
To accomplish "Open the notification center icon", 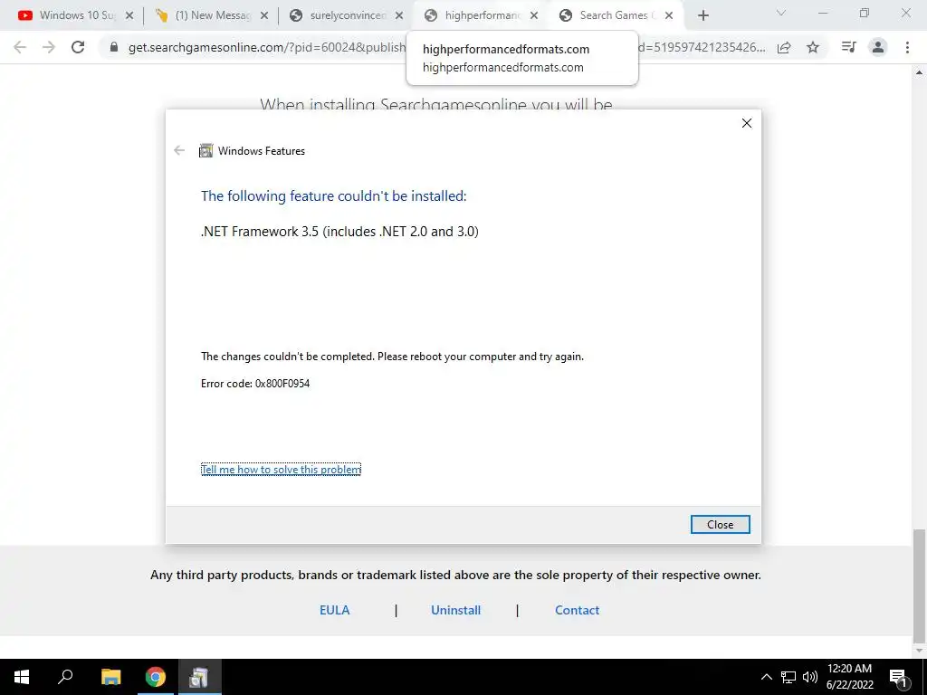I will click(x=898, y=678).
